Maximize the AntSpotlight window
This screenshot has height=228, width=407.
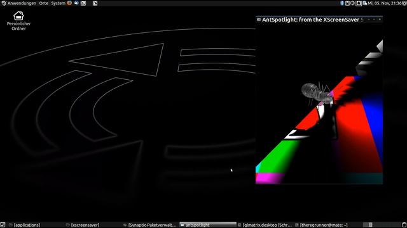point(374,20)
